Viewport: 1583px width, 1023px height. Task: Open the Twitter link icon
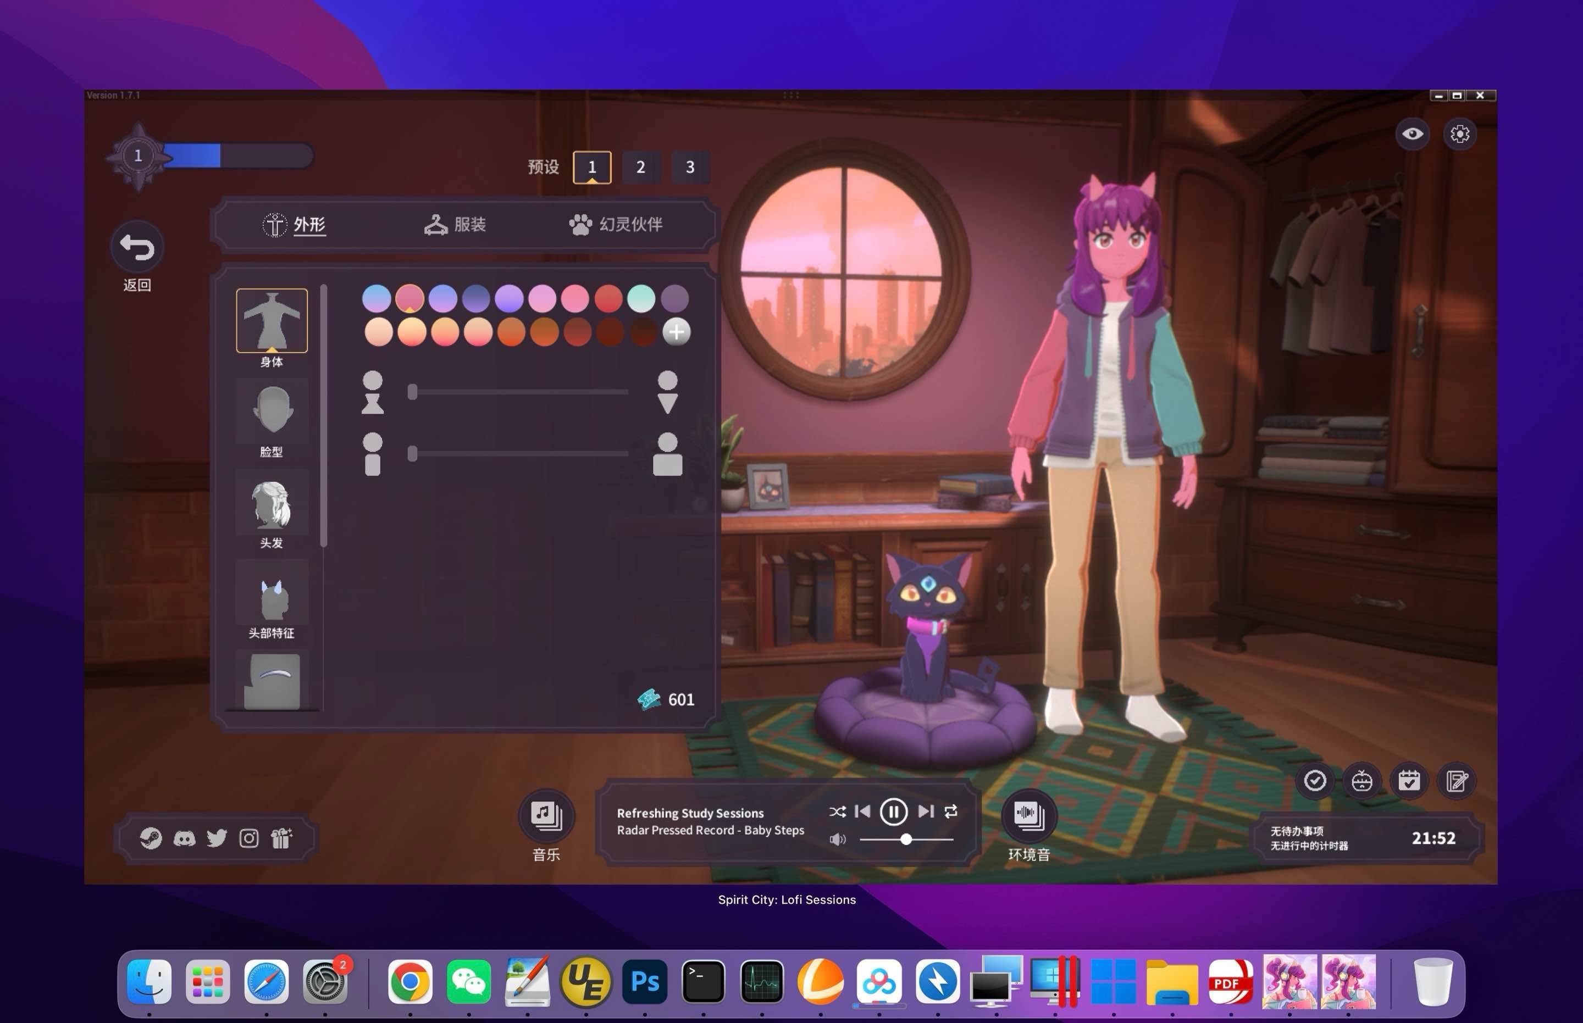pos(217,838)
